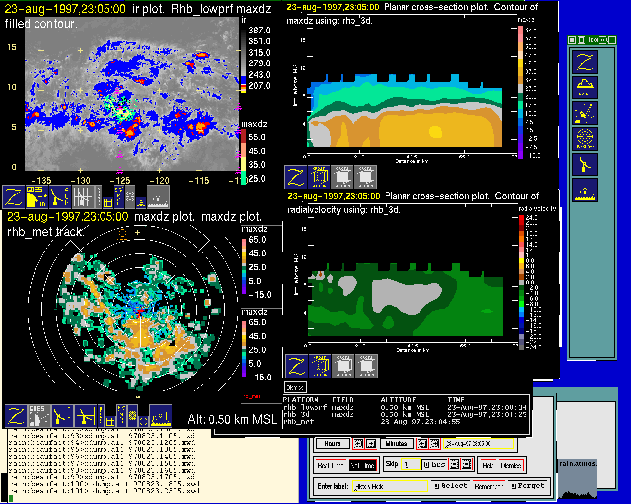Open the OVERLAYS icon in the icon bar
This screenshot has height=504, width=631.
pos(585,138)
